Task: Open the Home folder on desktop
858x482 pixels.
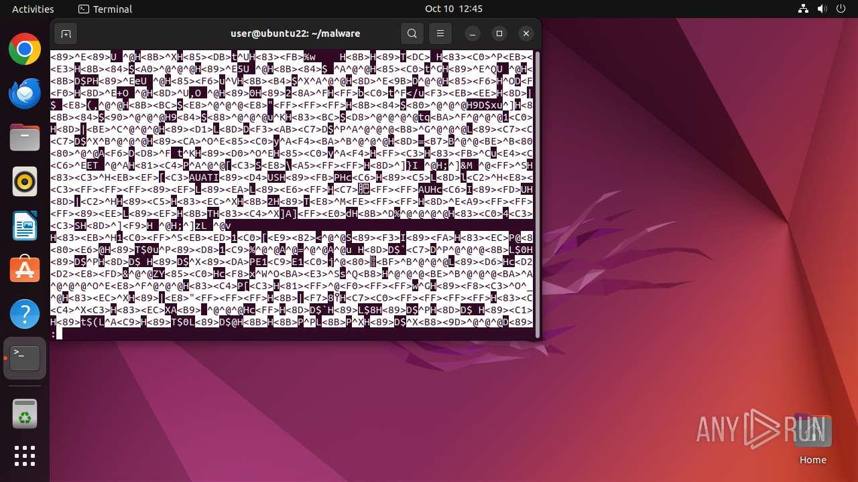Action: tap(812, 438)
